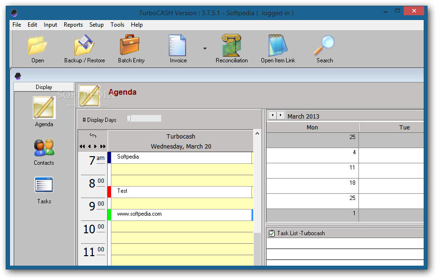Click the refresh arrows icon above day navigation
Image resolution: width=437 pixels, height=279 pixels.
pos(93,136)
